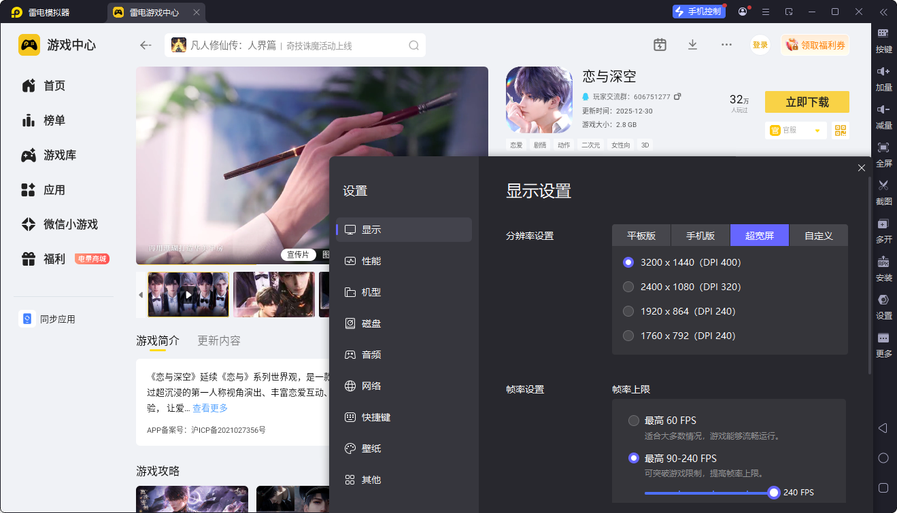Switch to the 超宽屏 resolution tab
897x513 pixels.
(x=760, y=235)
